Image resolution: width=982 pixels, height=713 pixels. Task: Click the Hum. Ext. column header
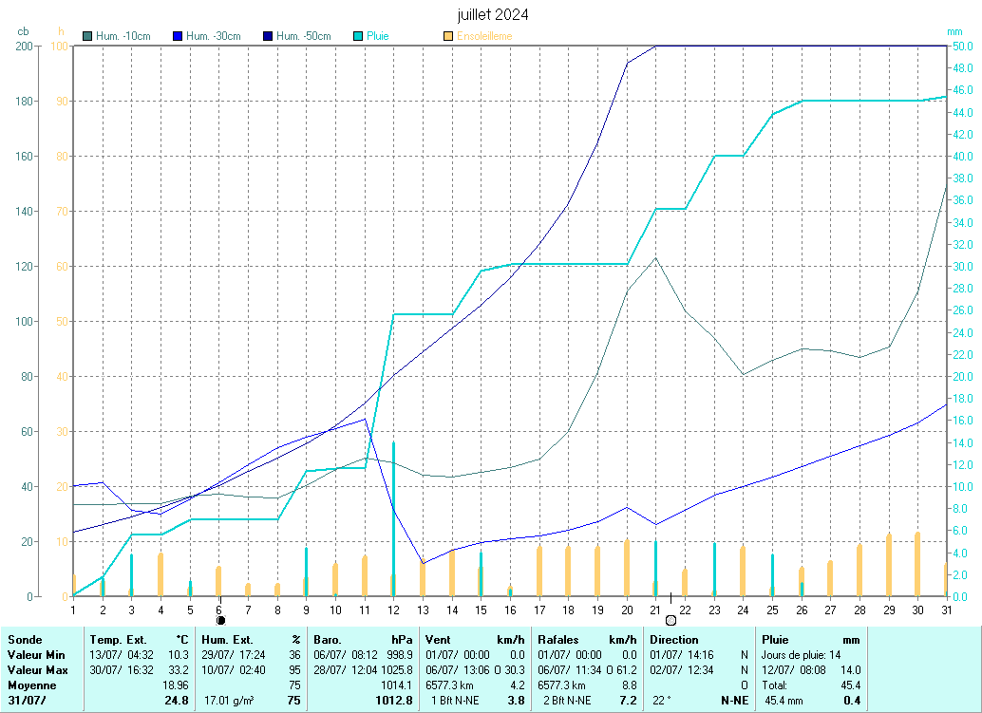(x=227, y=640)
